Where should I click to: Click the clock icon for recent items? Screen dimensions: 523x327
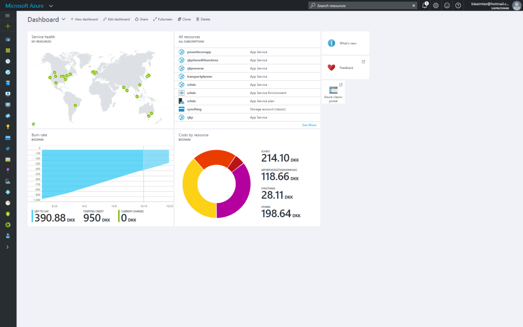(x=8, y=61)
